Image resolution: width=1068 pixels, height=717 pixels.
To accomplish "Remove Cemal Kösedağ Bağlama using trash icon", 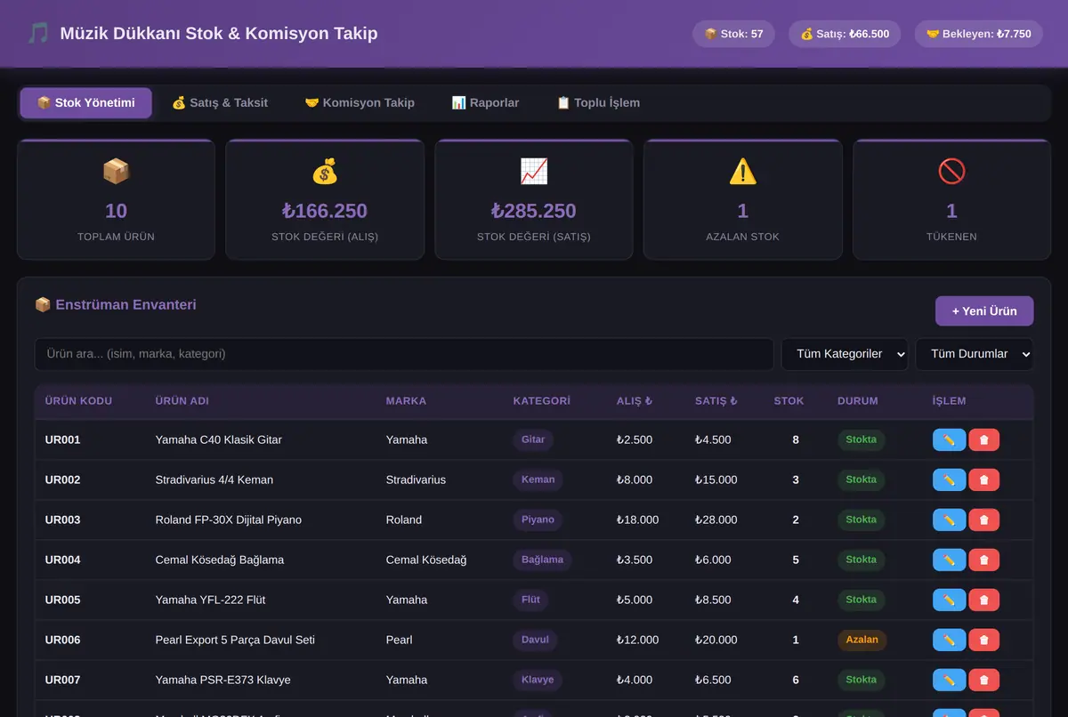I will 983,560.
